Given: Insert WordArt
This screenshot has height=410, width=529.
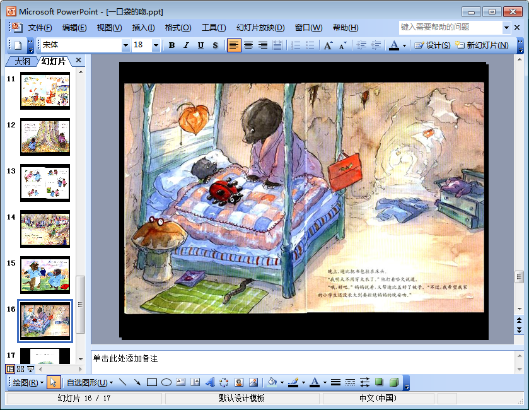Looking at the screenshot, I should coord(210,382).
